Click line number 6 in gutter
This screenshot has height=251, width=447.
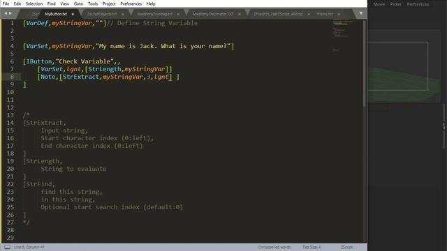click(x=12, y=61)
